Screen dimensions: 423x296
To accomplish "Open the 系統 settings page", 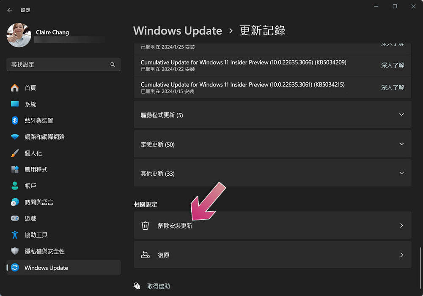I will pos(30,104).
